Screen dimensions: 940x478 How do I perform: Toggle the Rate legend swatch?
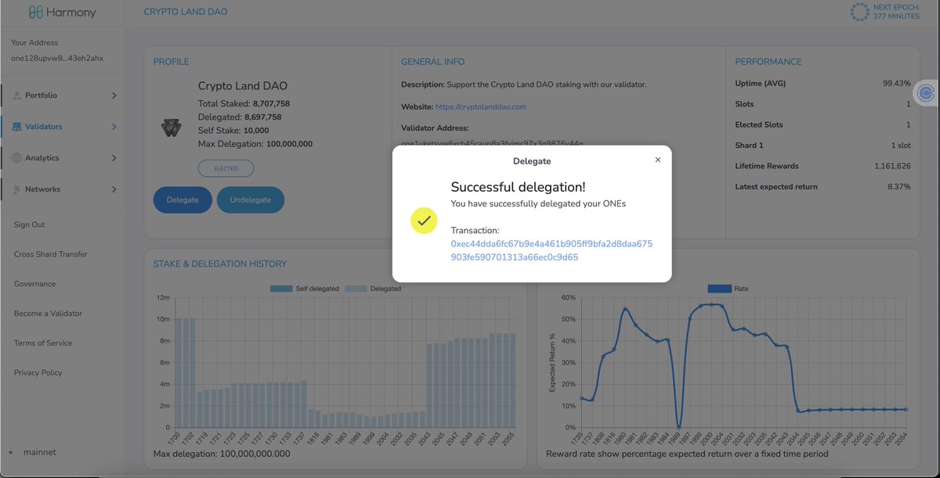point(719,289)
